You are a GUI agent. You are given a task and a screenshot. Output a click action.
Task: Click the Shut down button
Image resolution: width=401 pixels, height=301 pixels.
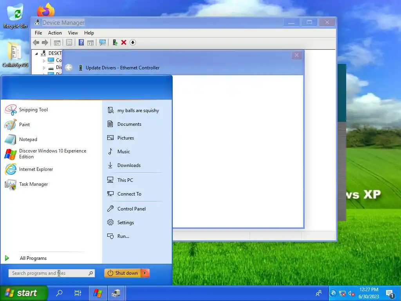123,273
